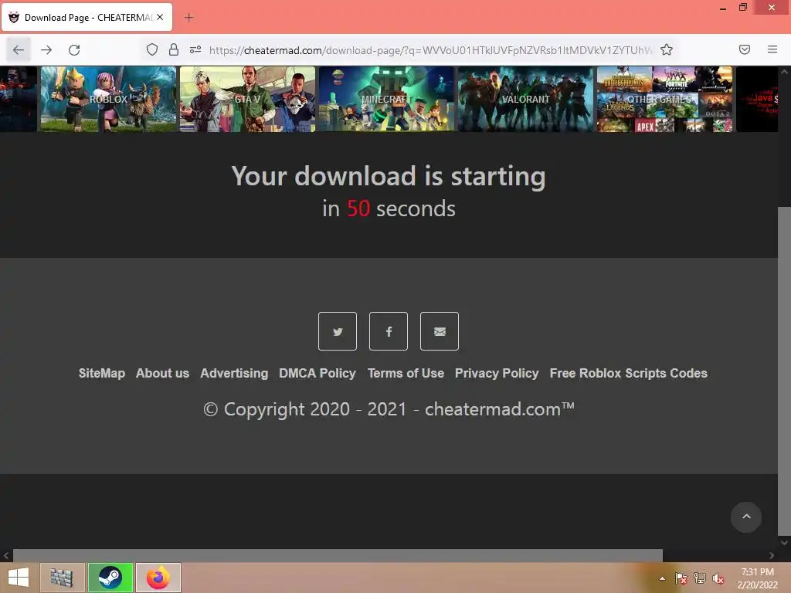791x593 pixels.
Task: Click the scrollbar down arrow
Action: (x=784, y=543)
